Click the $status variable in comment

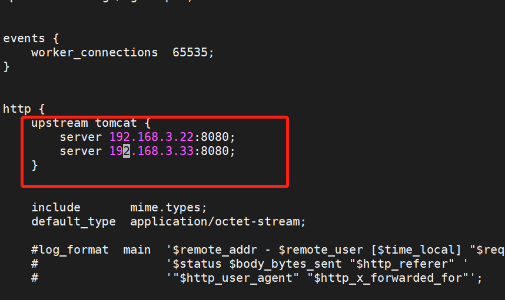point(197,264)
